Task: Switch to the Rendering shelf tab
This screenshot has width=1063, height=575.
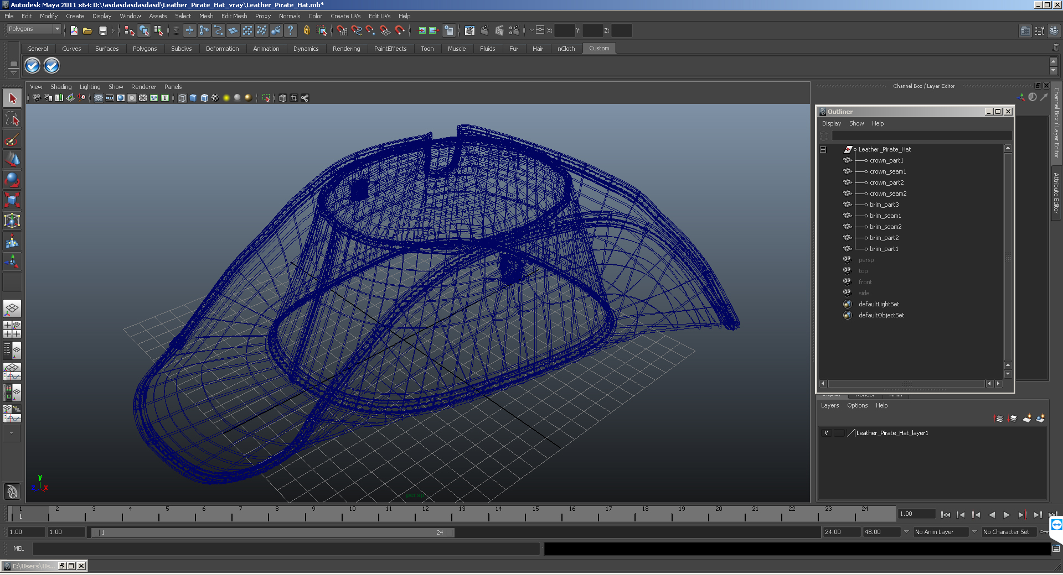Action: coord(346,49)
